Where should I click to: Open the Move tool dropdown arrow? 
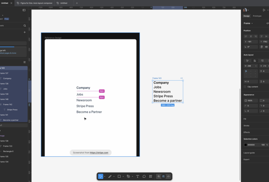coord(105,177)
